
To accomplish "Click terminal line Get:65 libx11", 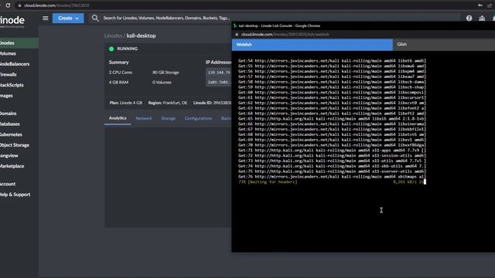I will click(x=332, y=119).
